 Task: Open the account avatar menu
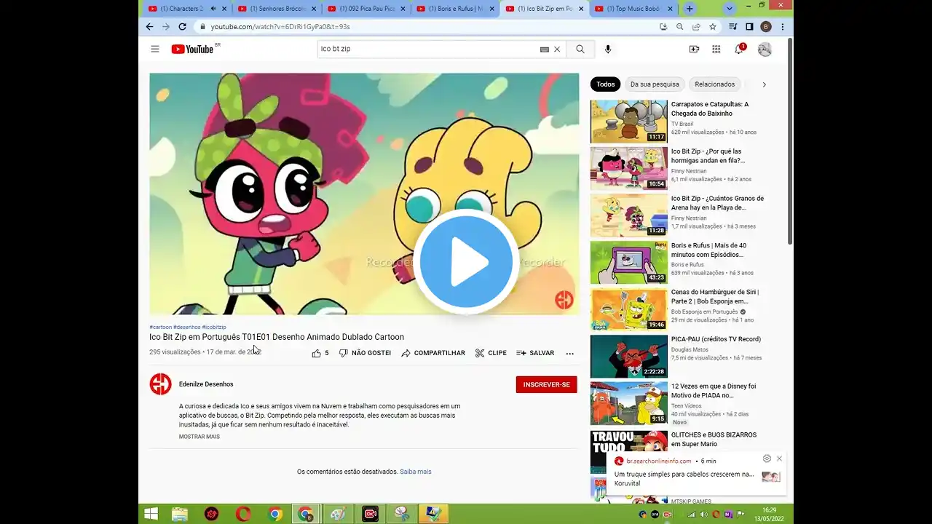(765, 49)
